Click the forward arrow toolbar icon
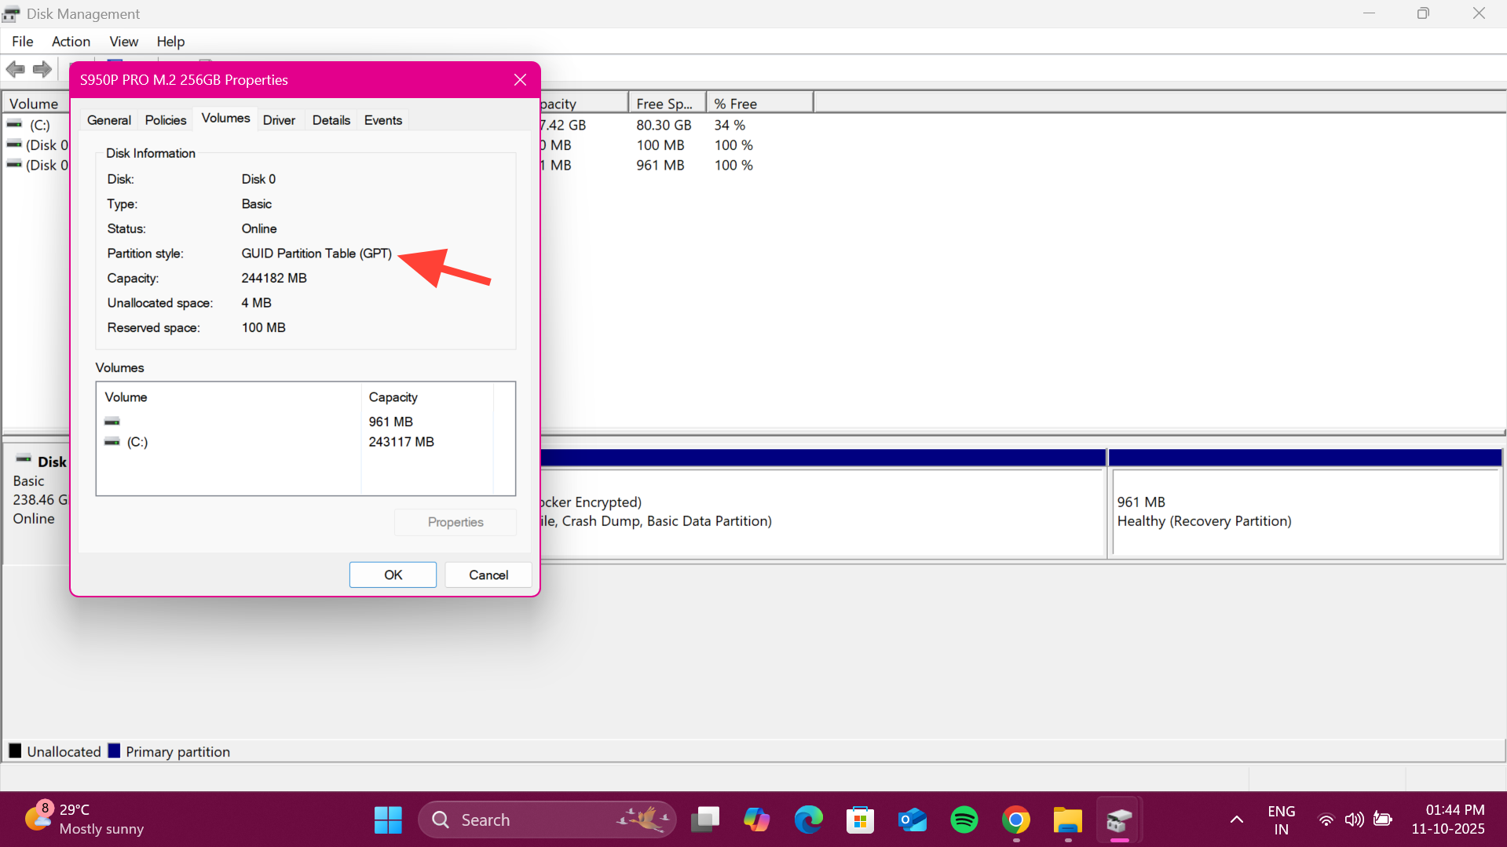1507x847 pixels. click(42, 69)
